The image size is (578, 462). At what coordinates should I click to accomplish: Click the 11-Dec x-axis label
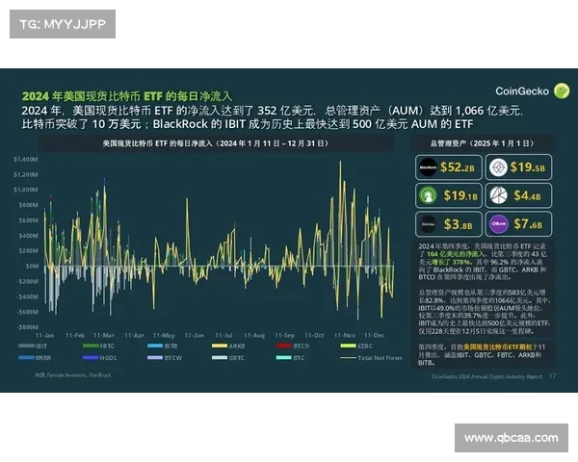pos(374,335)
